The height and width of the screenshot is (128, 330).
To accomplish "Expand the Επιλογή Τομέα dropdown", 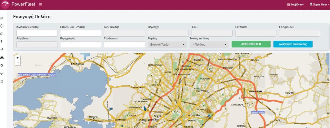I will pyautogui.click(x=167, y=45).
